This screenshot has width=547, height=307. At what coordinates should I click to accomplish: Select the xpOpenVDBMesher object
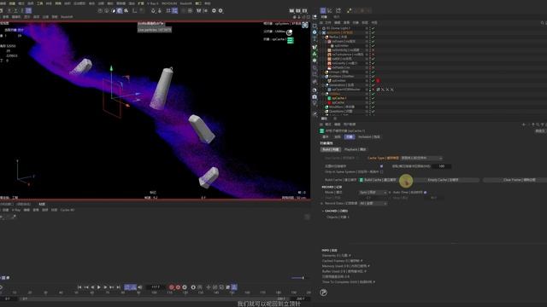345,90
